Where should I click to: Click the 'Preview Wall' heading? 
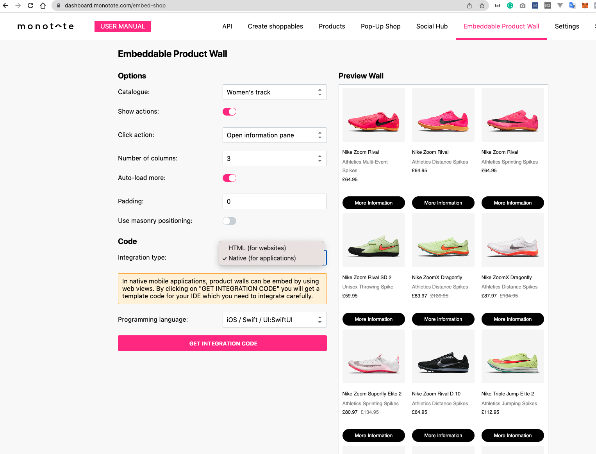click(361, 76)
